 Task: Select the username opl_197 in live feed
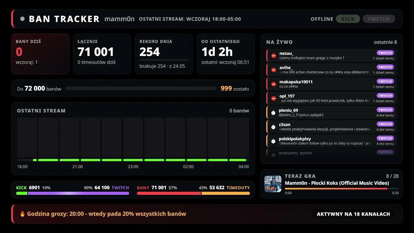click(x=287, y=96)
